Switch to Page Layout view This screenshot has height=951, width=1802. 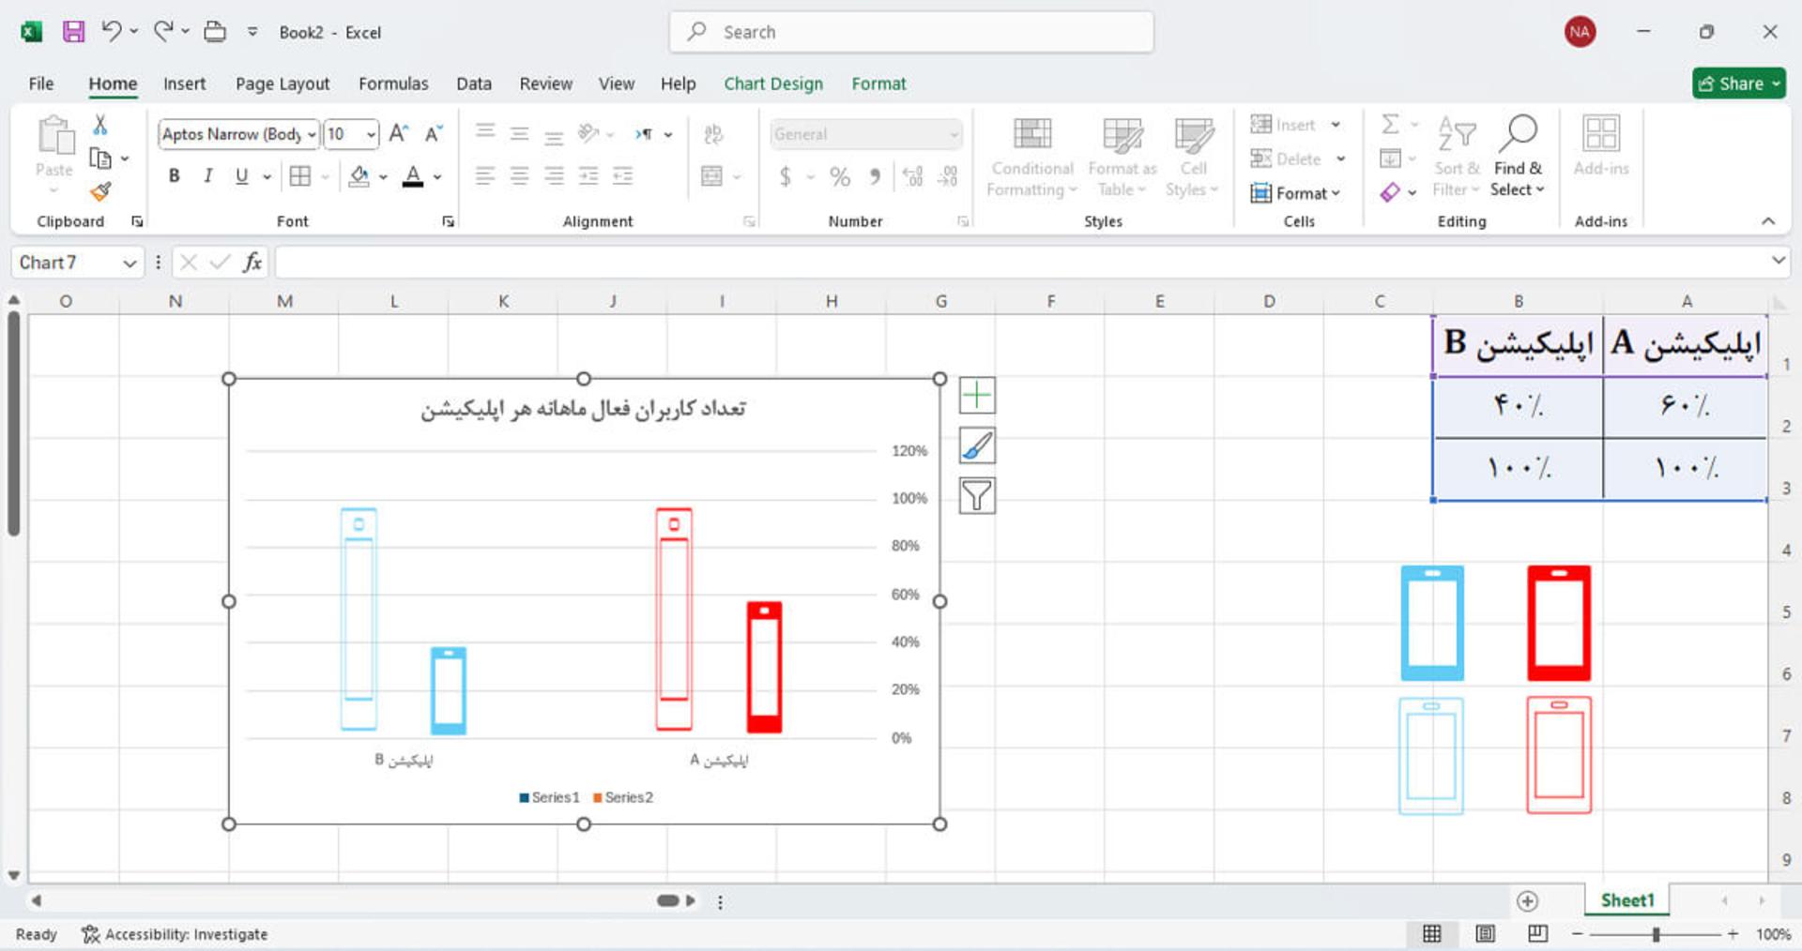coord(1485,933)
